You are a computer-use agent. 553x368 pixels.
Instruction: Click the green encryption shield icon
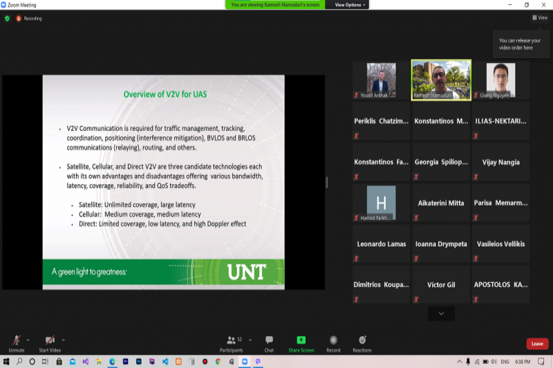[8, 19]
